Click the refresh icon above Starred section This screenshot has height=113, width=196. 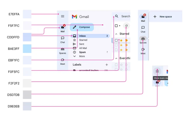(126, 26)
